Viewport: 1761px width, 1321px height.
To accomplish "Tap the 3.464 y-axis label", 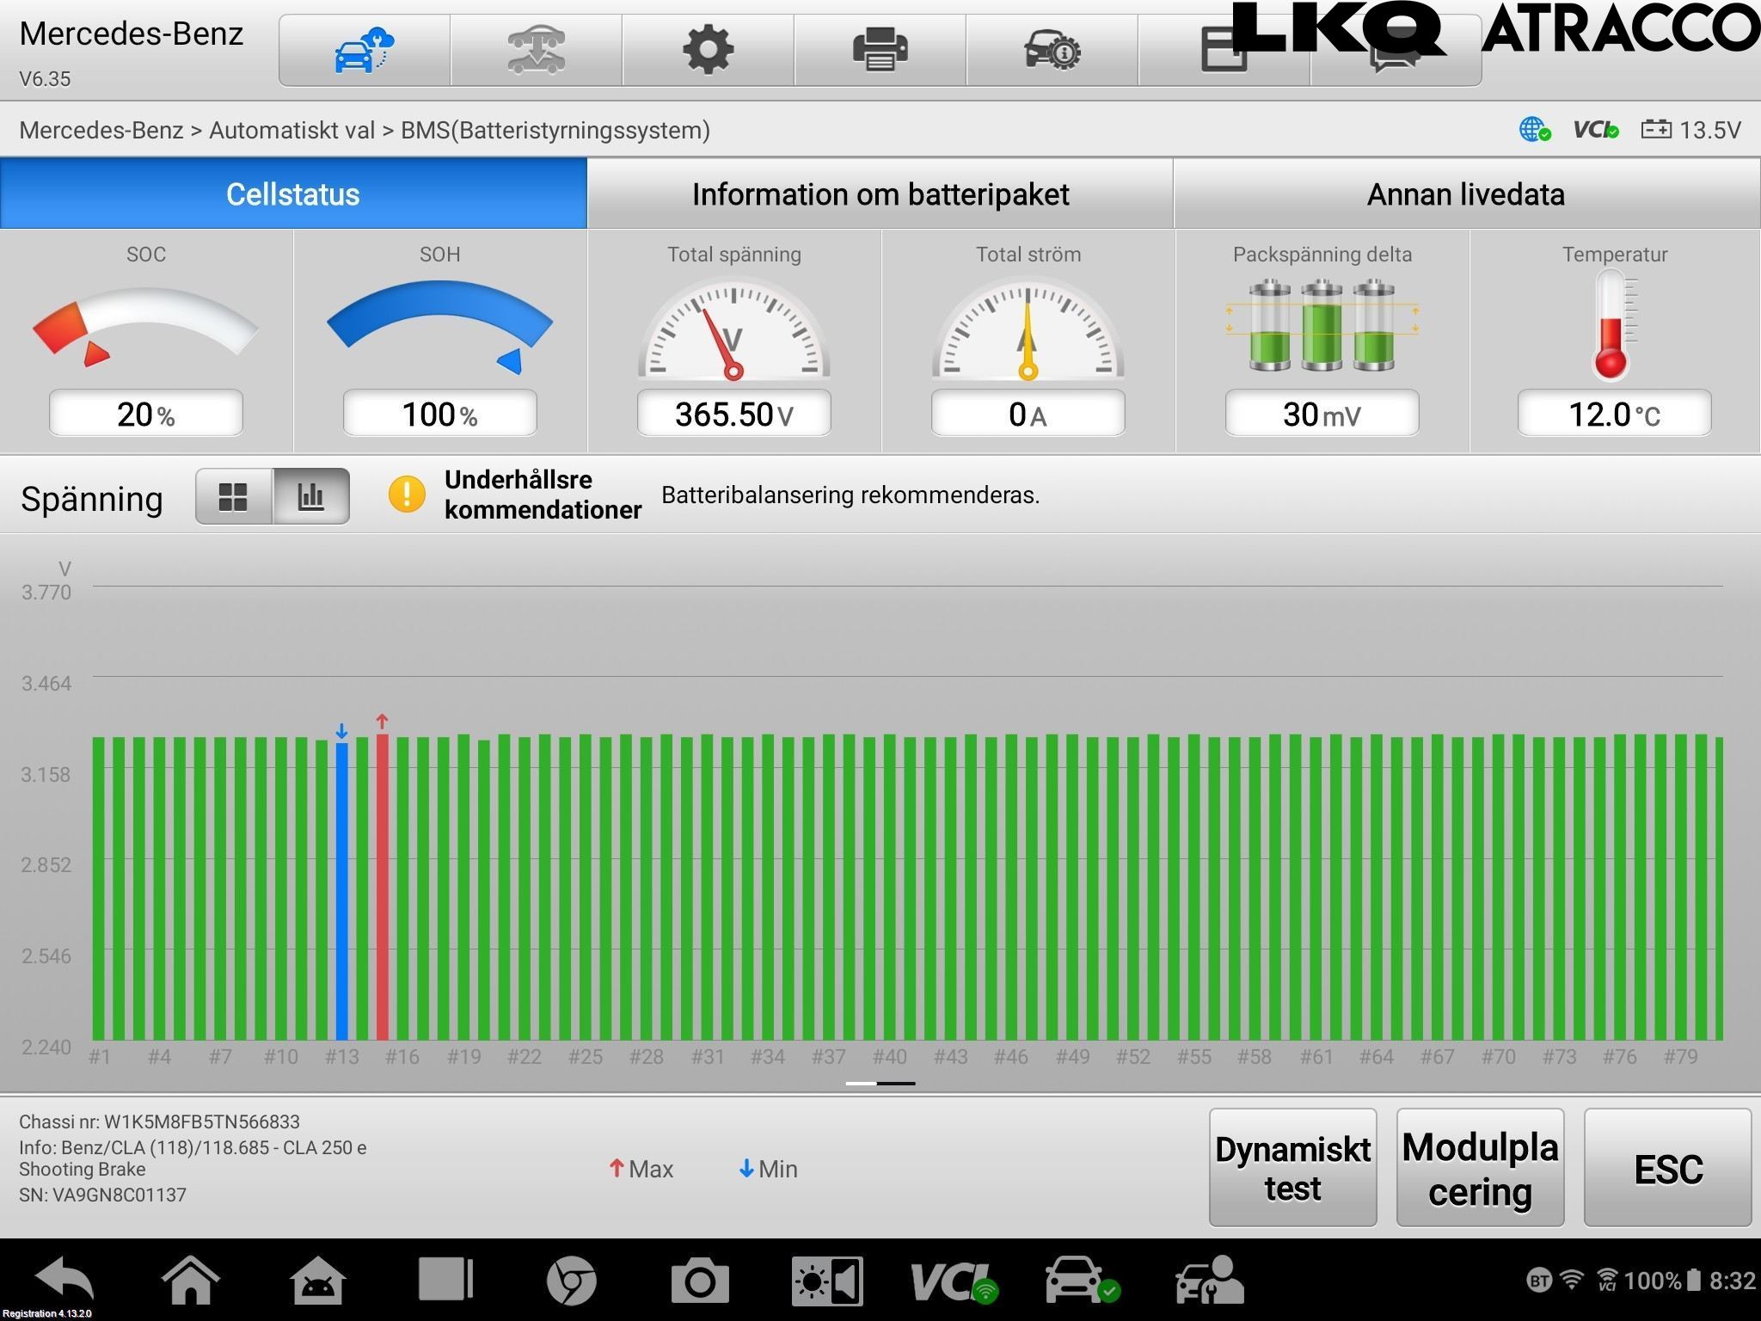I will click(46, 684).
